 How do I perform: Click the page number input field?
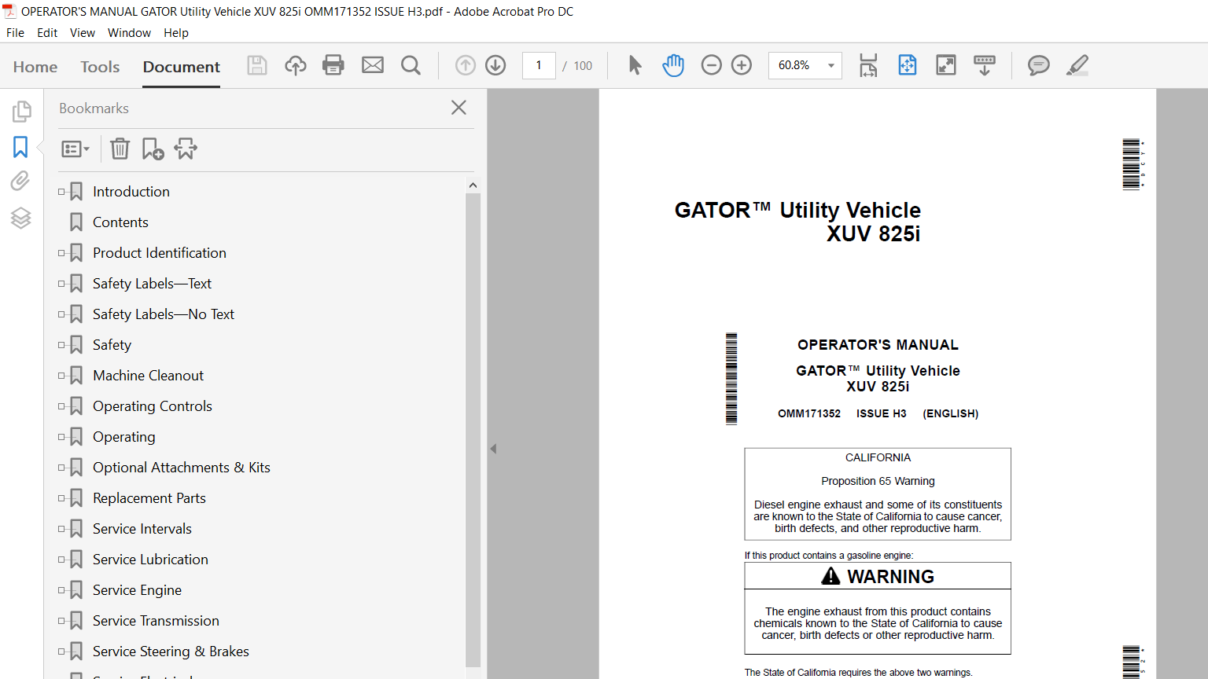539,65
